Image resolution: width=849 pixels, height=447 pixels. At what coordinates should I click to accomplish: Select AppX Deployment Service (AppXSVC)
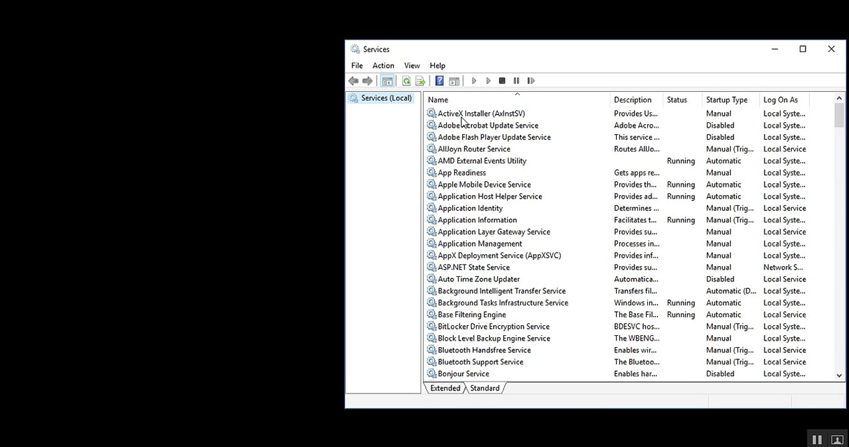499,256
